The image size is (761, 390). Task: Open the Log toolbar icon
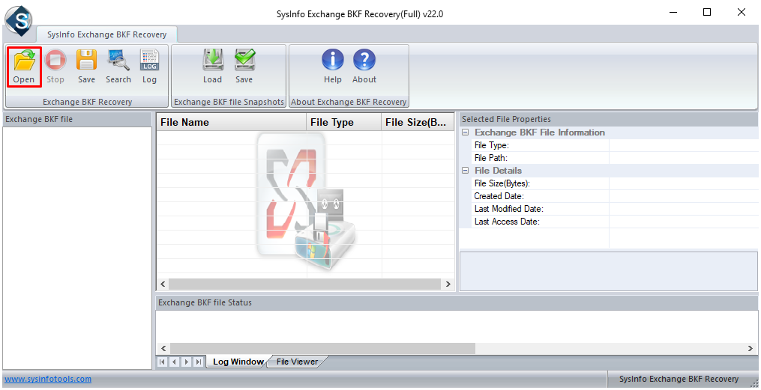[x=149, y=67]
